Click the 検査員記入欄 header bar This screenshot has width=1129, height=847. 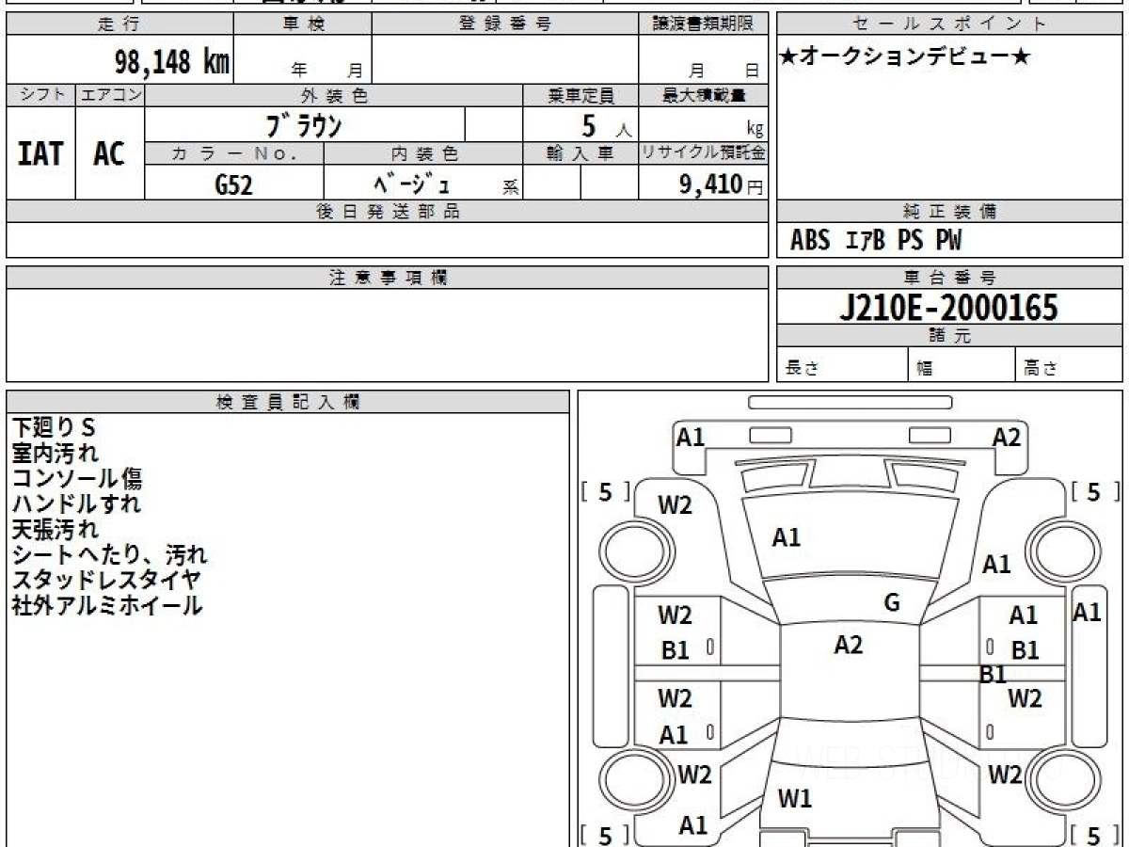(x=288, y=402)
